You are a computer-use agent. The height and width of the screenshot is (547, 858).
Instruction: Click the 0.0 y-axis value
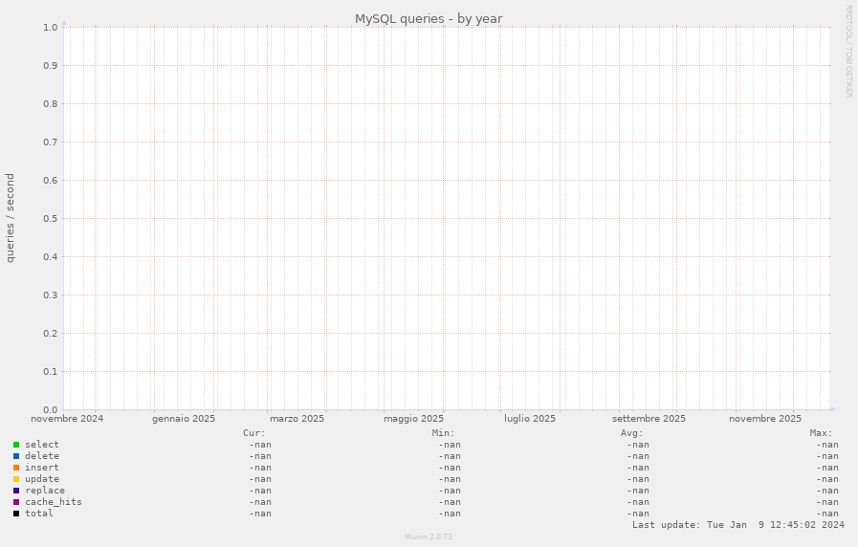coord(51,409)
